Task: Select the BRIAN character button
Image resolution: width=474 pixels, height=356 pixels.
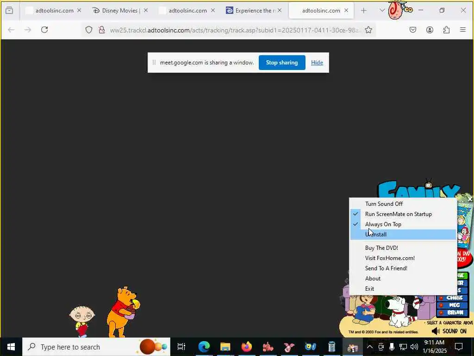Action: coord(453,313)
